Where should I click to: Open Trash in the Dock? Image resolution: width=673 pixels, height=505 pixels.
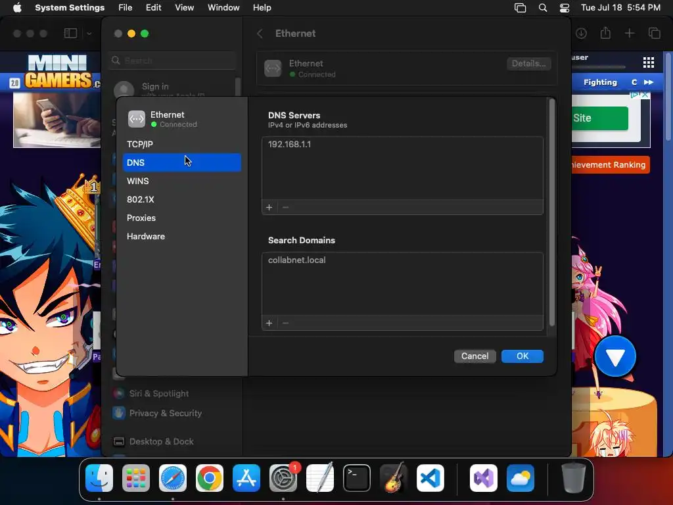click(574, 478)
